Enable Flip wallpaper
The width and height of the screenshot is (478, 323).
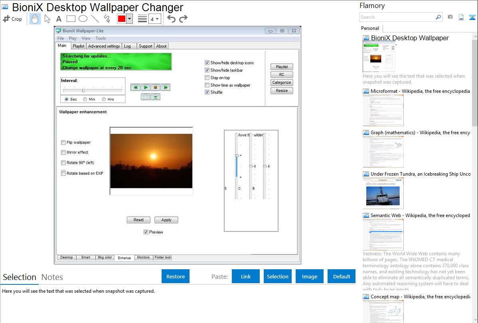click(x=63, y=143)
